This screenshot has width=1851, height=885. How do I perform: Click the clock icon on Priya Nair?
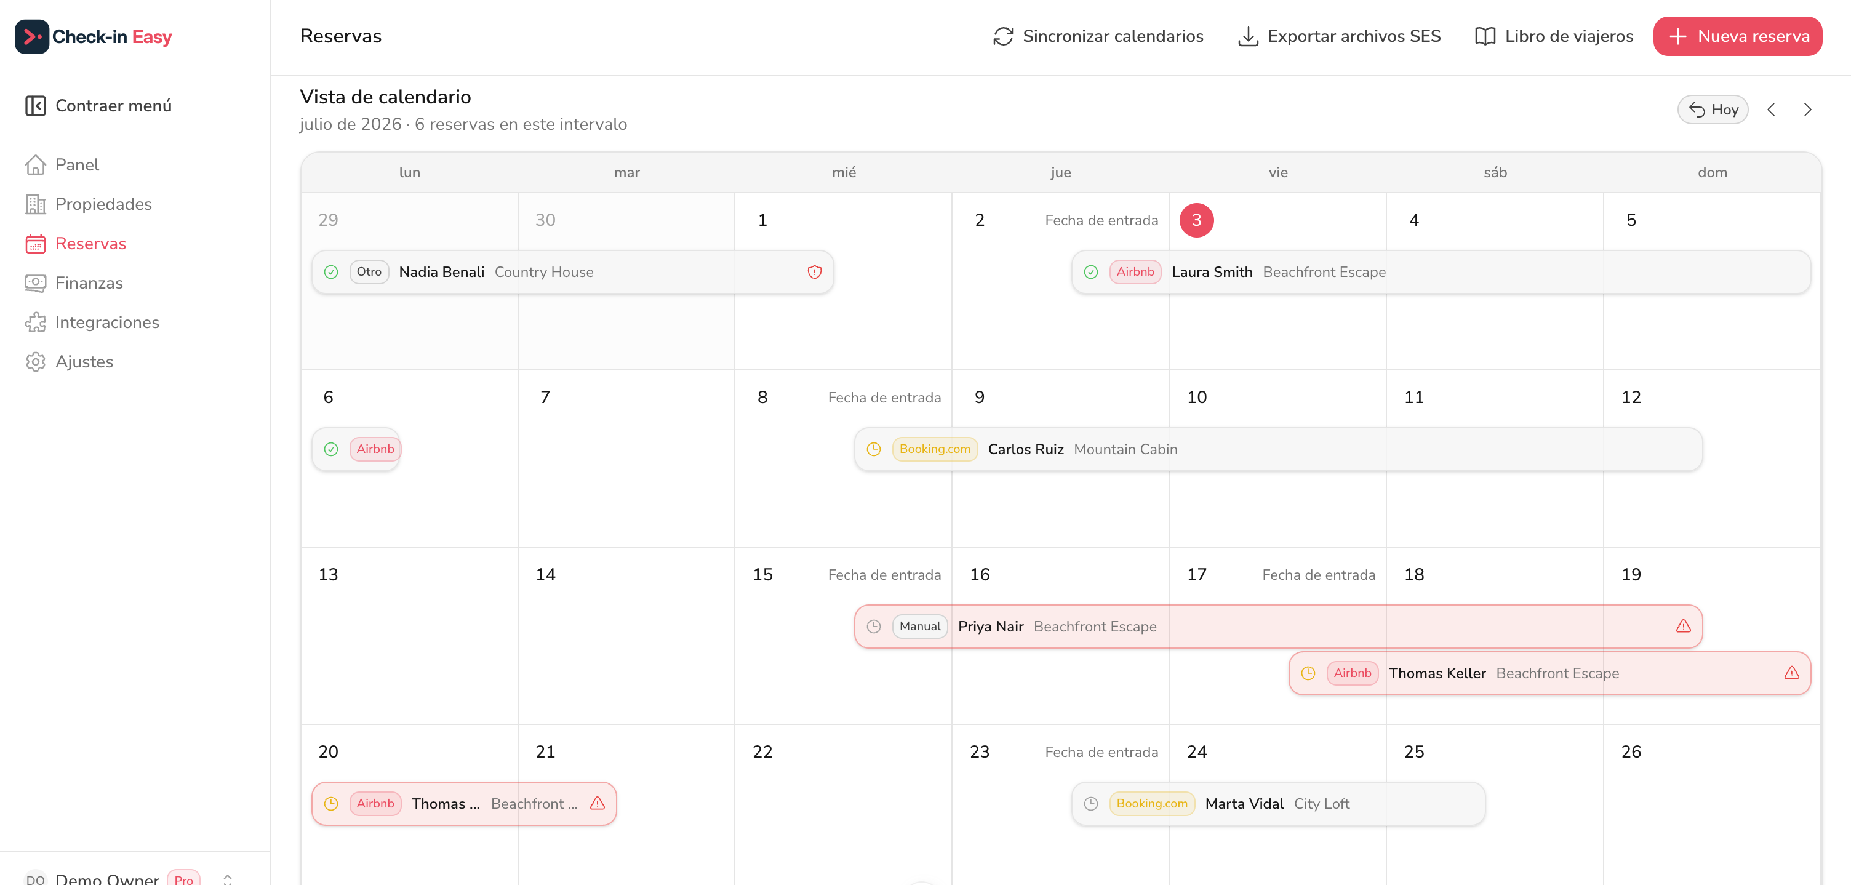pyautogui.click(x=874, y=626)
